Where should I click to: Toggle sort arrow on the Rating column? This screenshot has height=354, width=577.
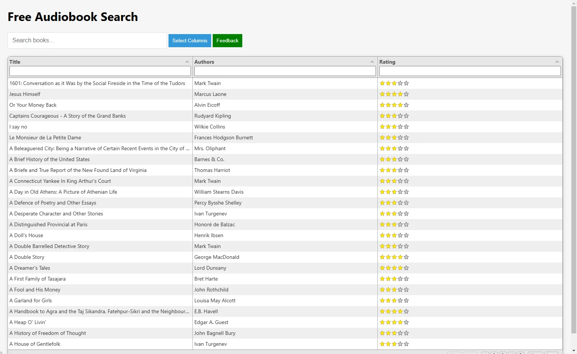(557, 62)
